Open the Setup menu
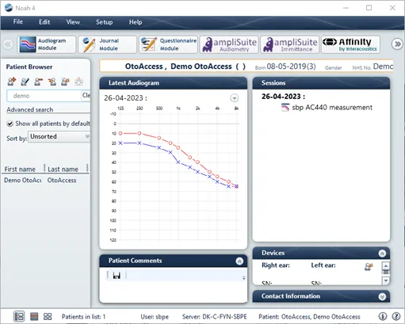Viewport: 405px width, 324px height. (x=105, y=22)
